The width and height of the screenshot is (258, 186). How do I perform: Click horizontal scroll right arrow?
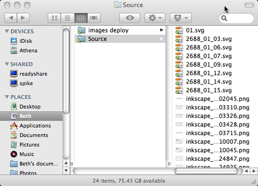click(254, 171)
